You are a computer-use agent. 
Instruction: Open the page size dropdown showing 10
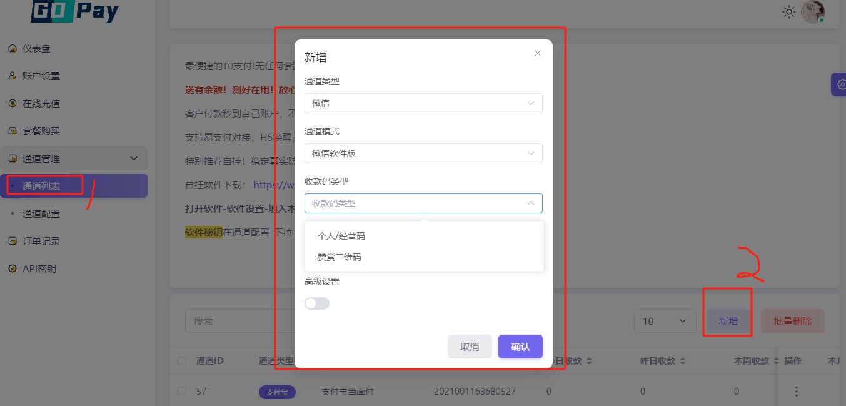coord(665,321)
